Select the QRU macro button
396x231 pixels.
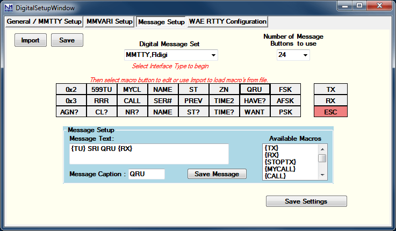pyautogui.click(x=255, y=89)
